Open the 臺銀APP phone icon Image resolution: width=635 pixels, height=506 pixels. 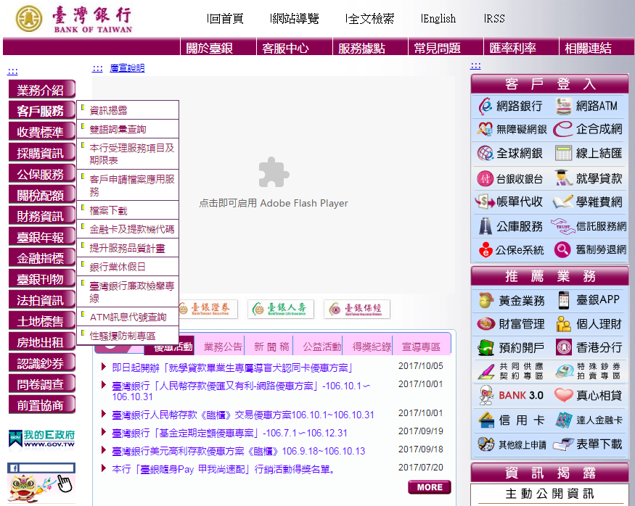563,299
